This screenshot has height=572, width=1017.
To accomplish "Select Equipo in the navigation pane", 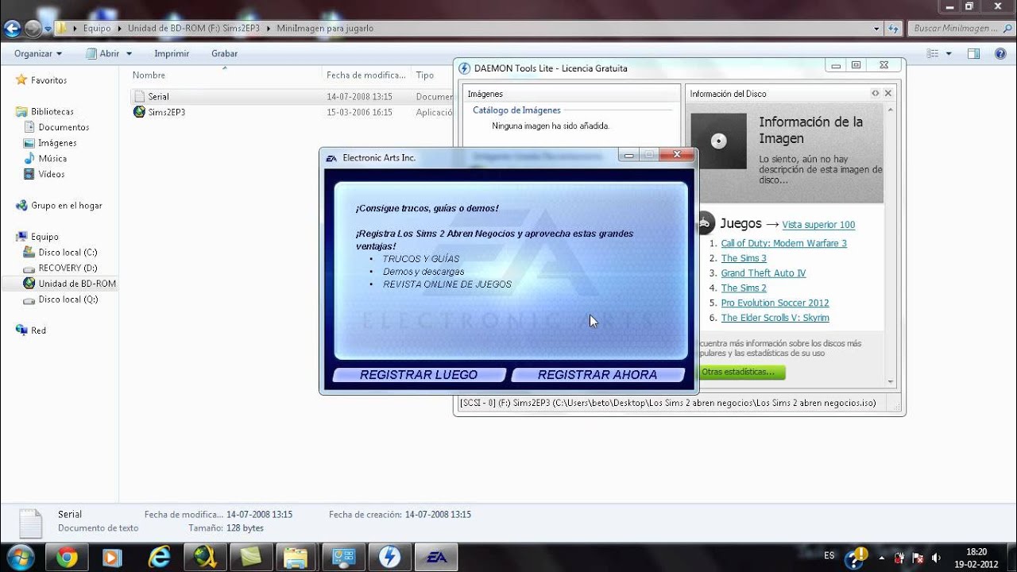I will [44, 237].
